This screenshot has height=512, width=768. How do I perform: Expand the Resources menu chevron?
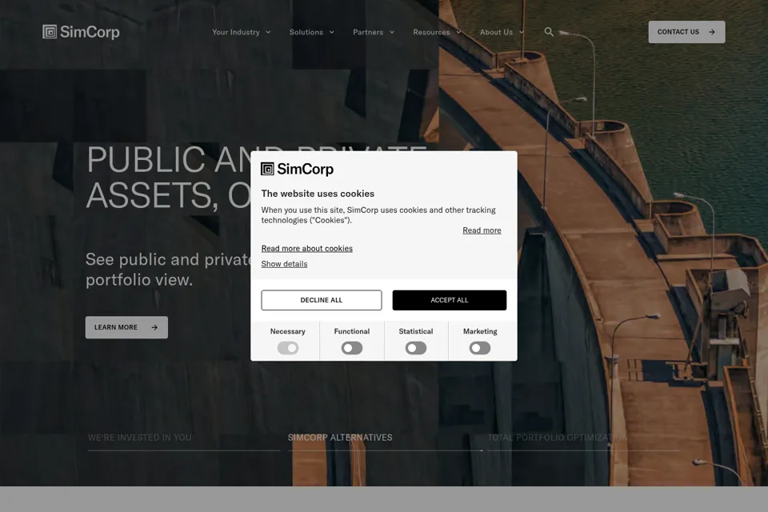(x=458, y=32)
